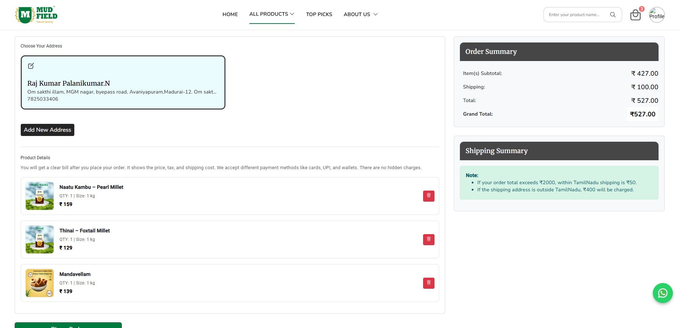Click the search magnifier icon
680x328 pixels.
(612, 15)
